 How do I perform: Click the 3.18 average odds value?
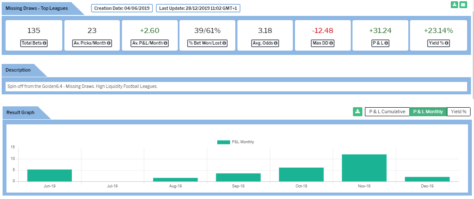click(265, 30)
